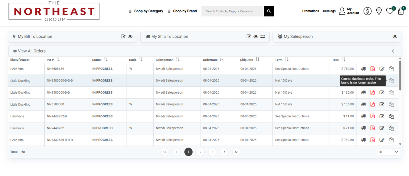Open the order clipboard cart icon
Viewport: 409px width, 176px height.
coord(401,12)
